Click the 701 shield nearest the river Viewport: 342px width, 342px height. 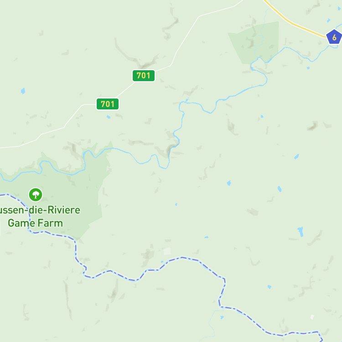(144, 75)
